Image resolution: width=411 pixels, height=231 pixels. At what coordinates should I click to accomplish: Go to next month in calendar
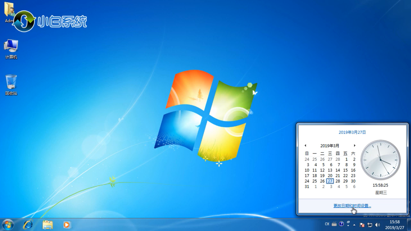(354, 146)
